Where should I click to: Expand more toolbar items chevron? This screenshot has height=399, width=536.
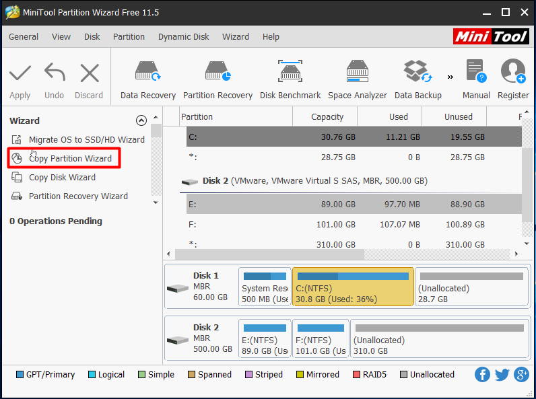(450, 77)
